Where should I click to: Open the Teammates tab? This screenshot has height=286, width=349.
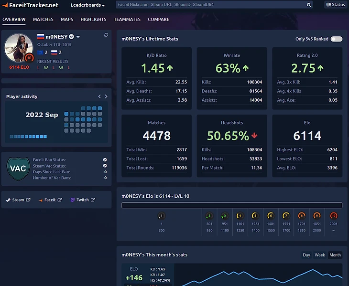click(x=127, y=20)
